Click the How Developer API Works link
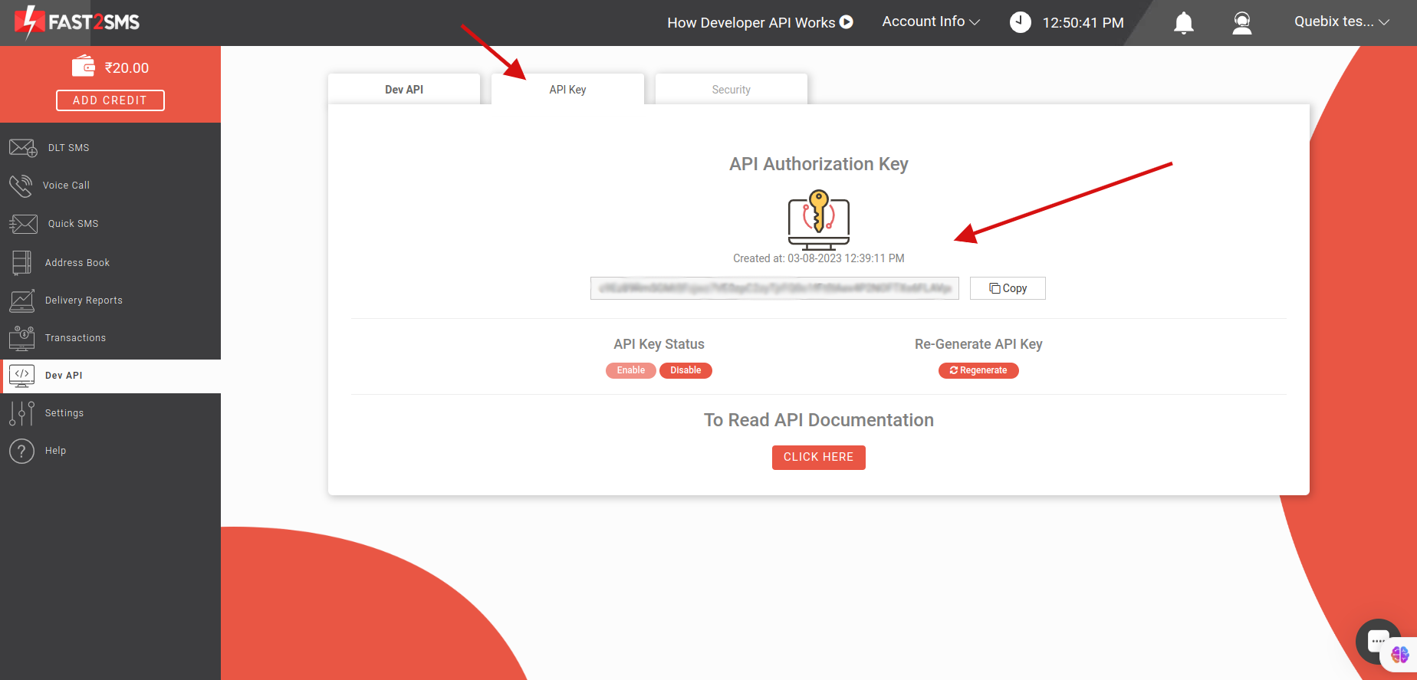 coord(751,22)
